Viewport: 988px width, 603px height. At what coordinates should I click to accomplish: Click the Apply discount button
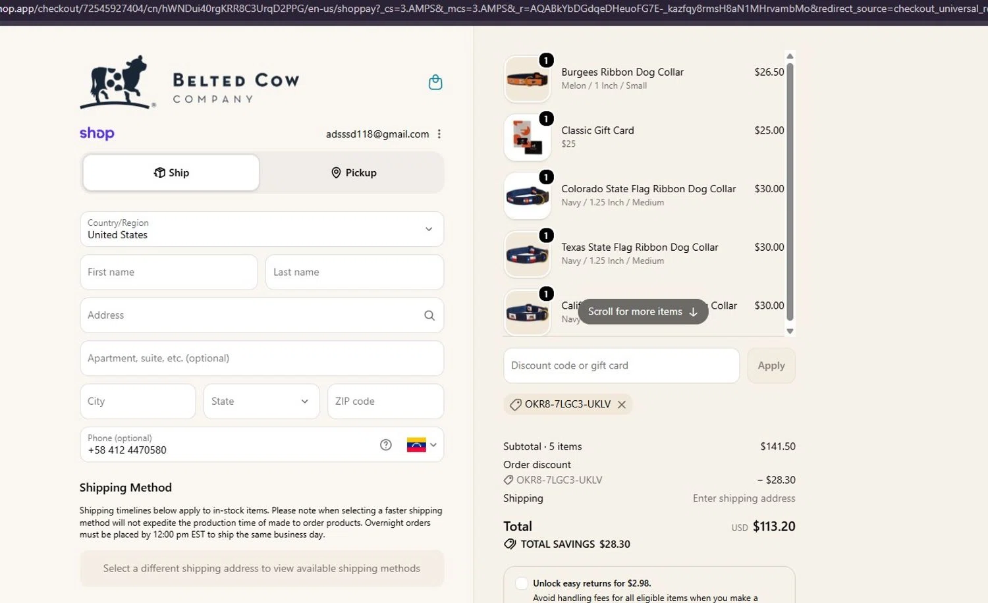(771, 365)
